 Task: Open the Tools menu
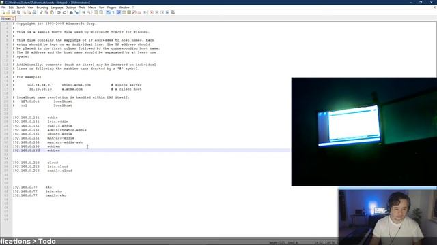coord(82,7)
